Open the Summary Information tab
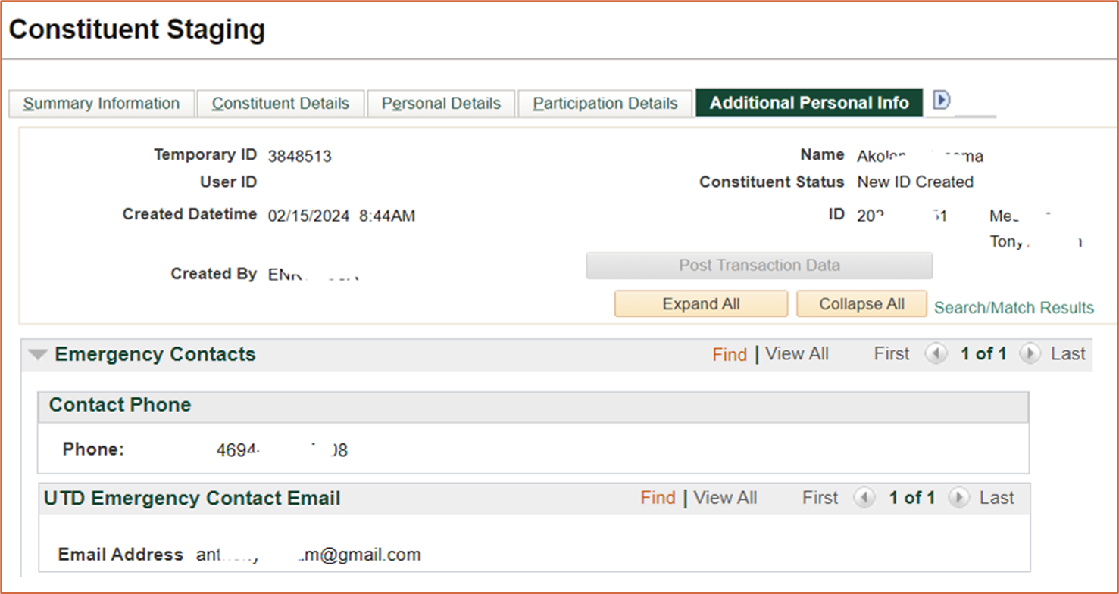 tap(102, 104)
